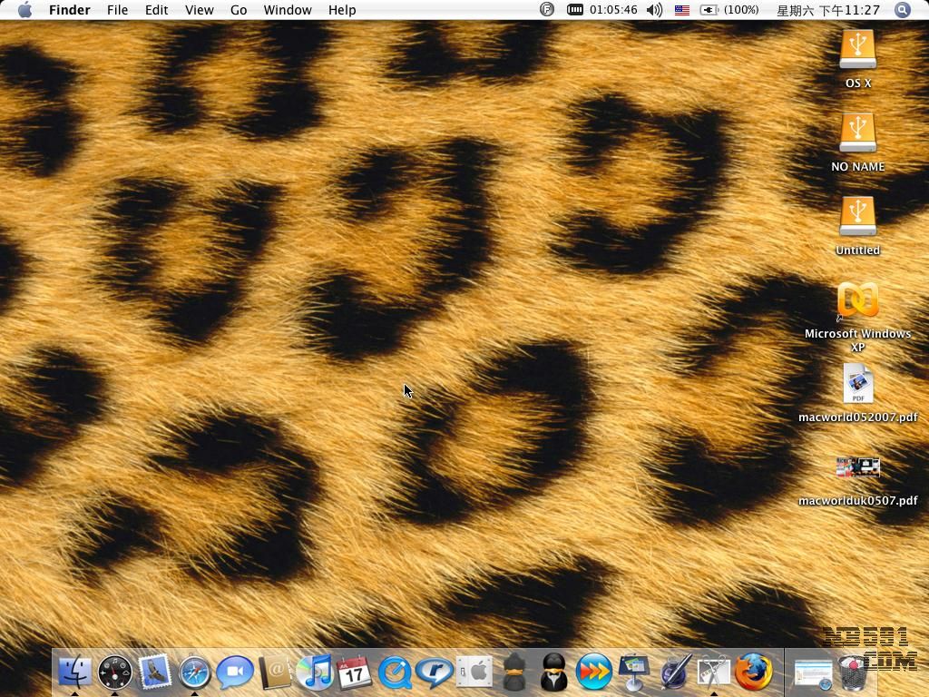Screen dimensions: 929x697
Task: Click the date and time clock
Action: (828, 10)
